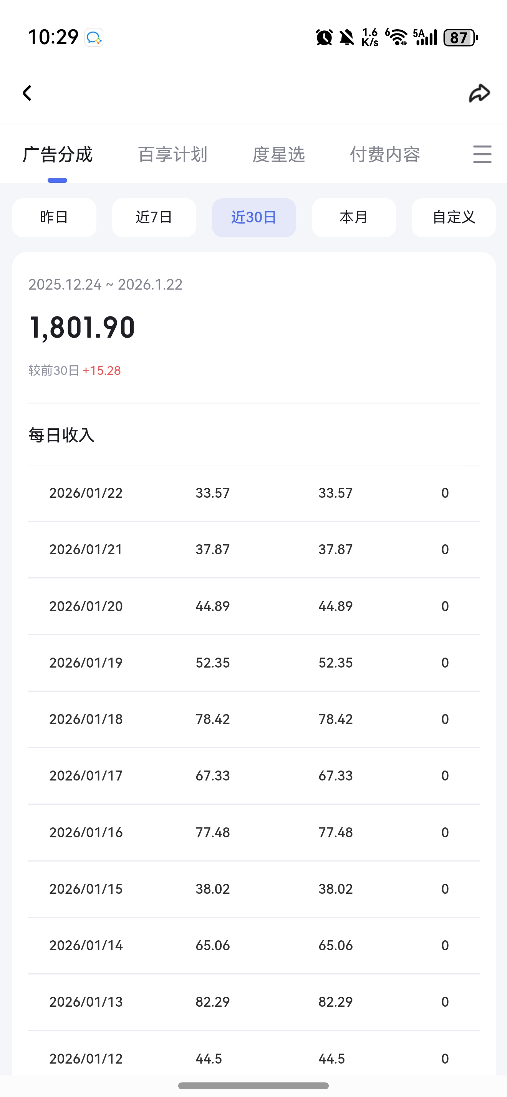Tap the total income 1,801.90 figure
507x1097 pixels.
[x=82, y=328]
